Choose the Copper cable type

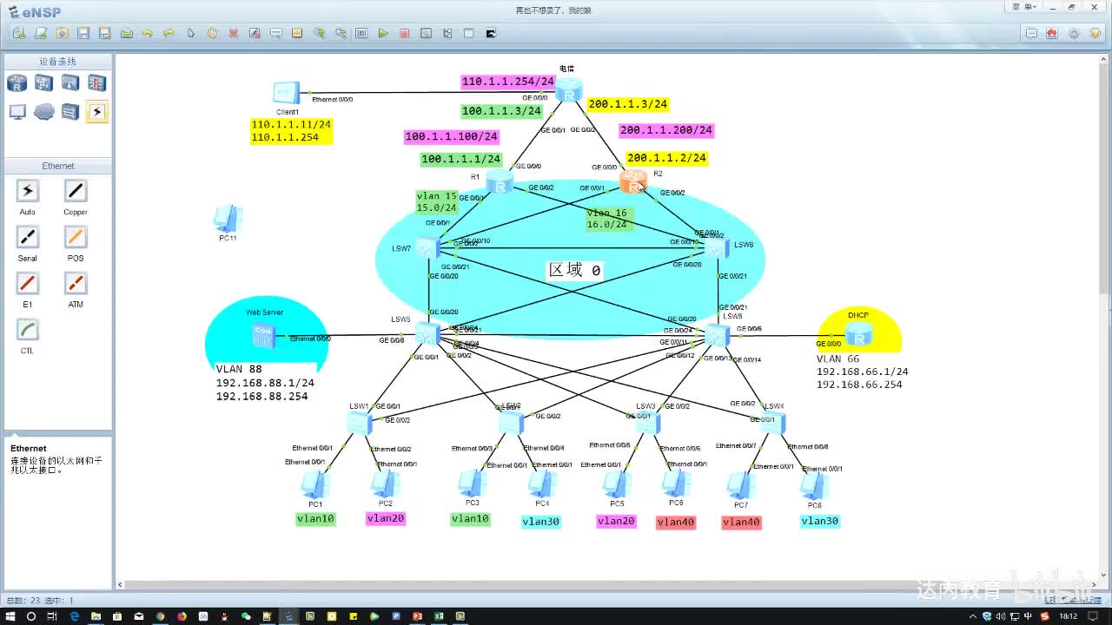click(76, 191)
